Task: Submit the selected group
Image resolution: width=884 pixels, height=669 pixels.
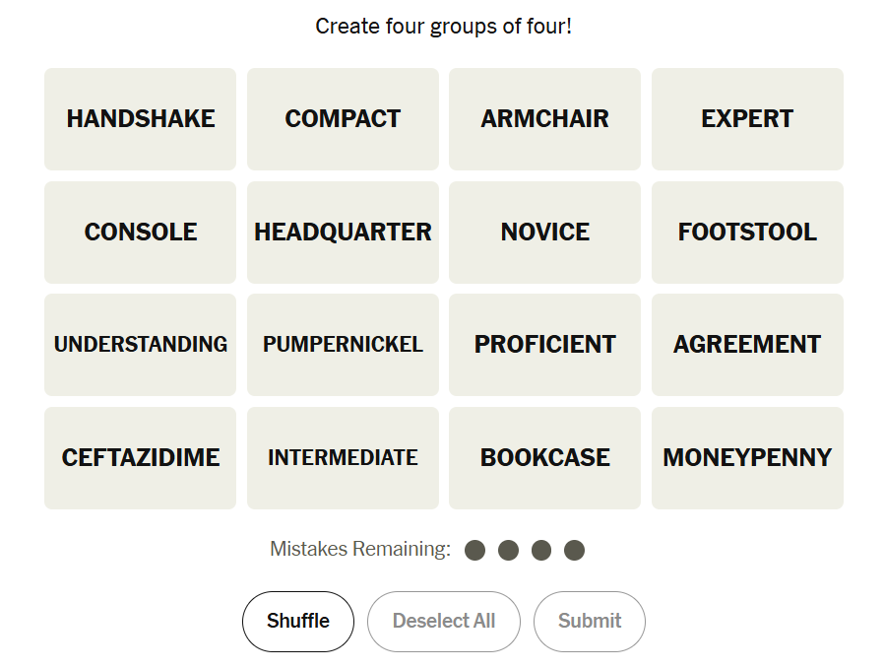Action: [x=589, y=622]
